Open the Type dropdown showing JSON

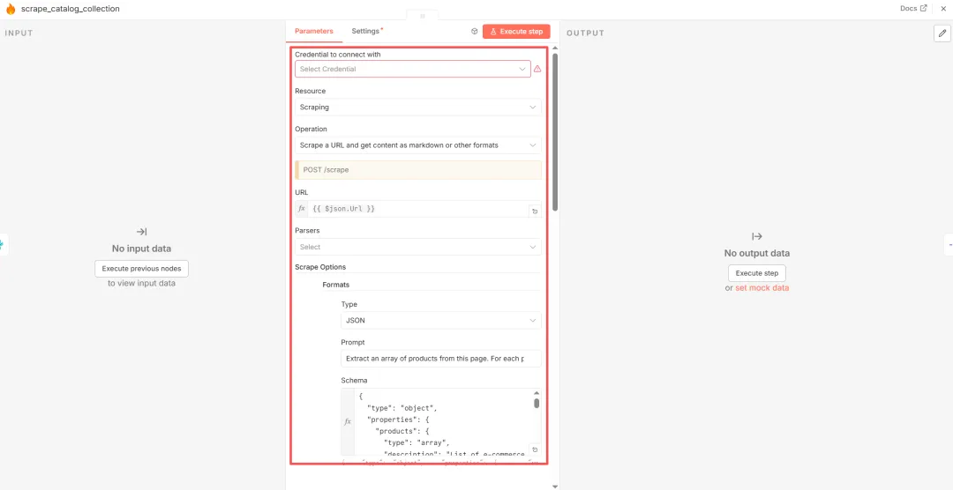(x=440, y=321)
